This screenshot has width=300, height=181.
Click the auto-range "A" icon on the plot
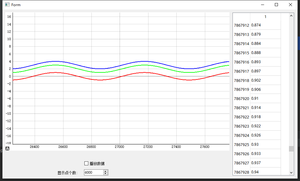point(7,148)
